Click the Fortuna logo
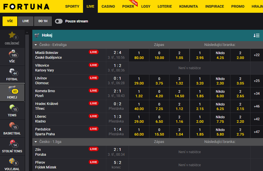The width and height of the screenshot is (263, 171). pyautogui.click(x=26, y=7)
